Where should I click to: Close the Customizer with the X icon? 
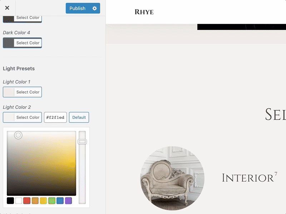pos(7,8)
